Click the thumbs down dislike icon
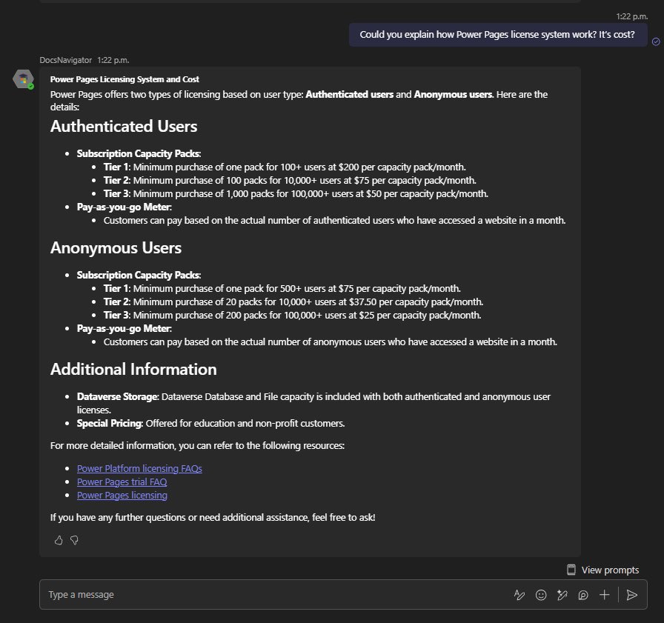 coord(75,541)
